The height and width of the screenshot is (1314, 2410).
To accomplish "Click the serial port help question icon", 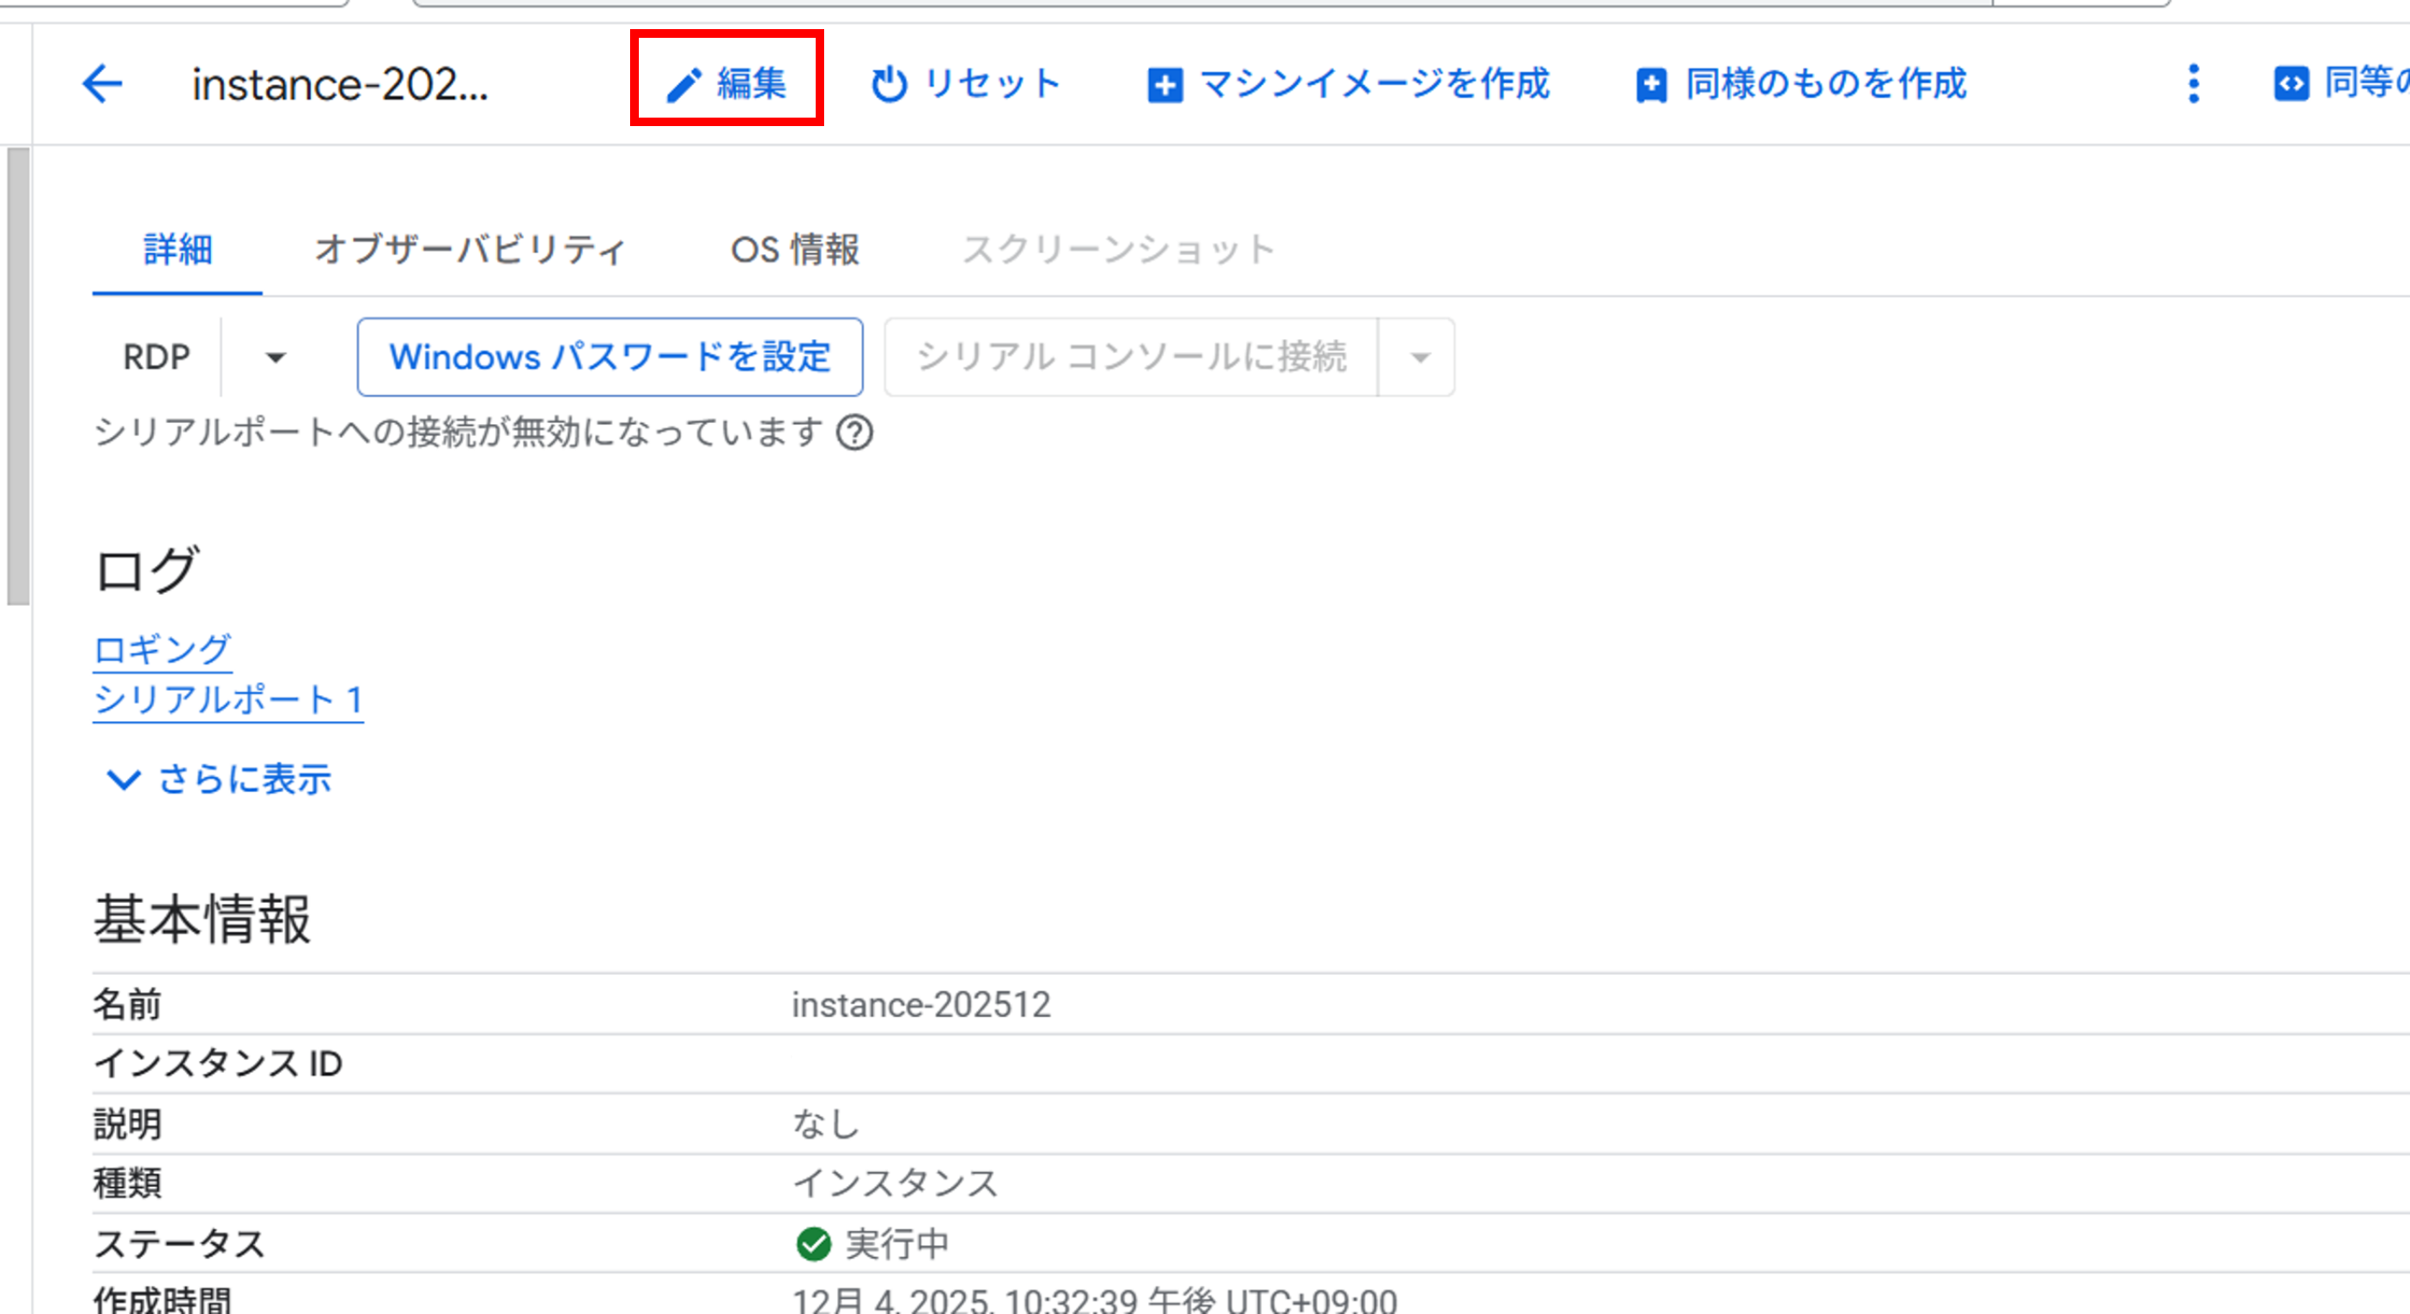I will click(854, 433).
